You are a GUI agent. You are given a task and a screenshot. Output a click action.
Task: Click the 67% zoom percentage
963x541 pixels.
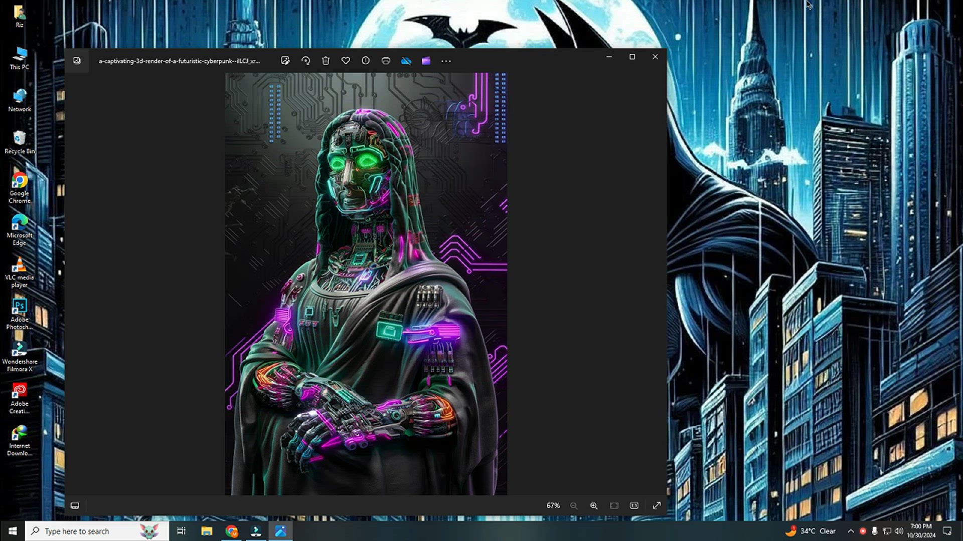click(x=553, y=505)
